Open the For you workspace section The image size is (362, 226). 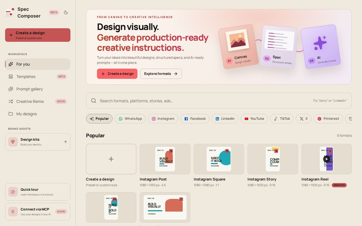point(38,64)
